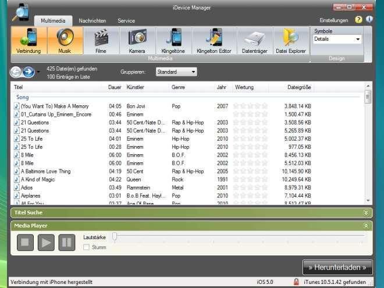Select song '(You Want To) Make A Memory'
This screenshot has width=384, height=288.
click(55, 106)
